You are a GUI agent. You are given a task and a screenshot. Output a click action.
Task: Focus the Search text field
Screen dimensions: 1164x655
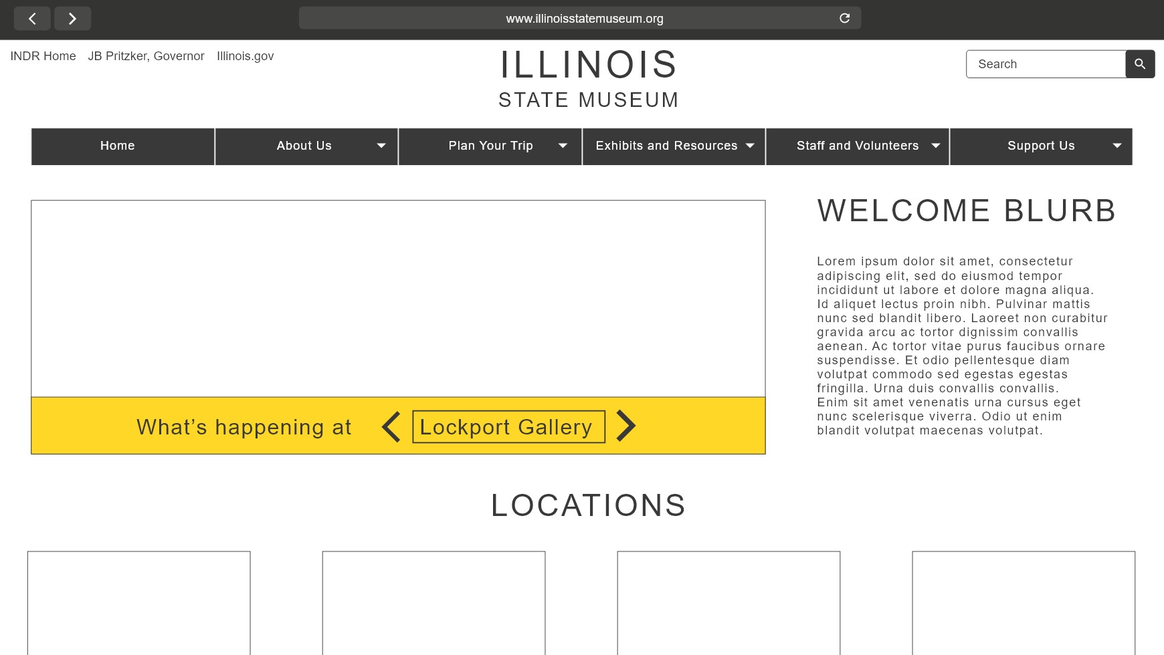(1046, 64)
